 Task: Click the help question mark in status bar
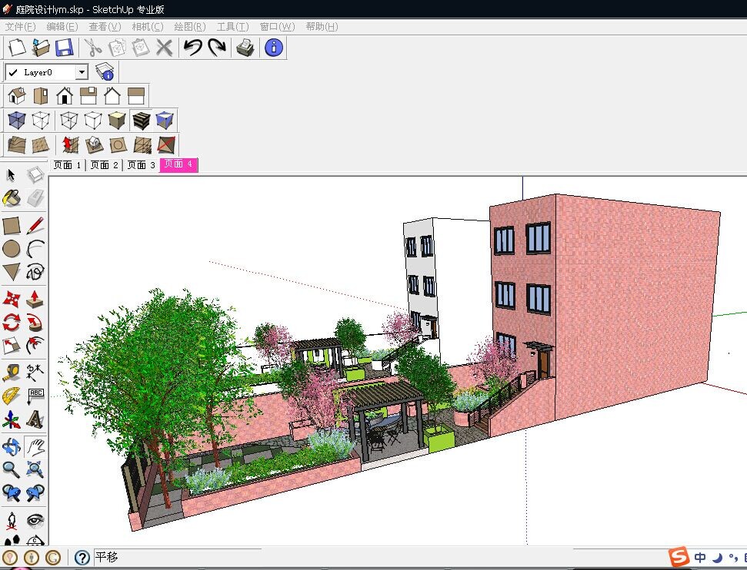[x=82, y=558]
